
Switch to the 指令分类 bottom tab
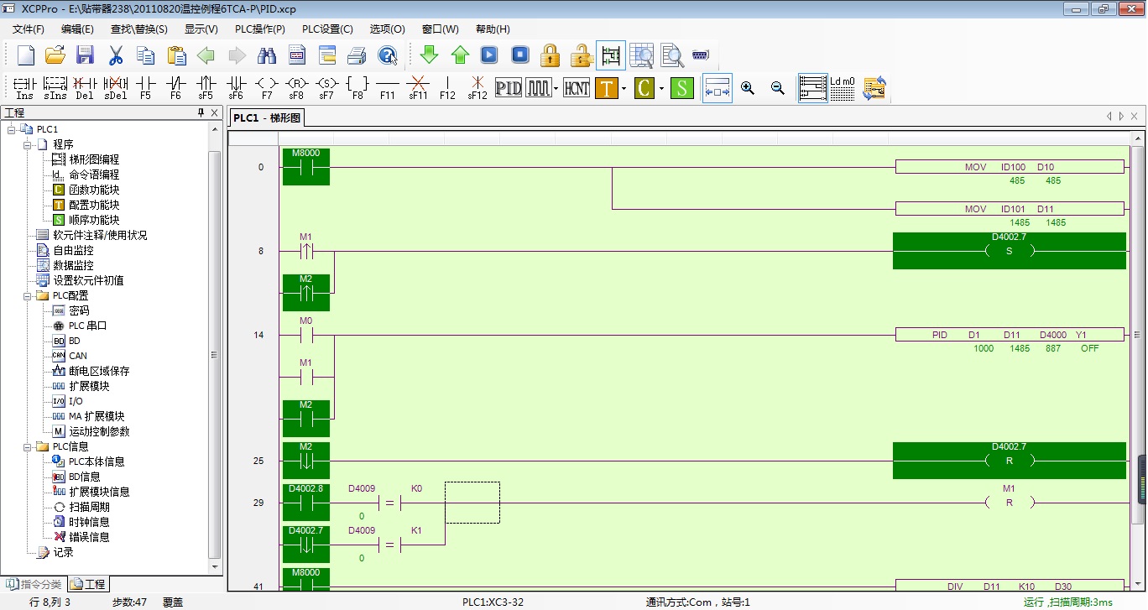pyautogui.click(x=34, y=584)
